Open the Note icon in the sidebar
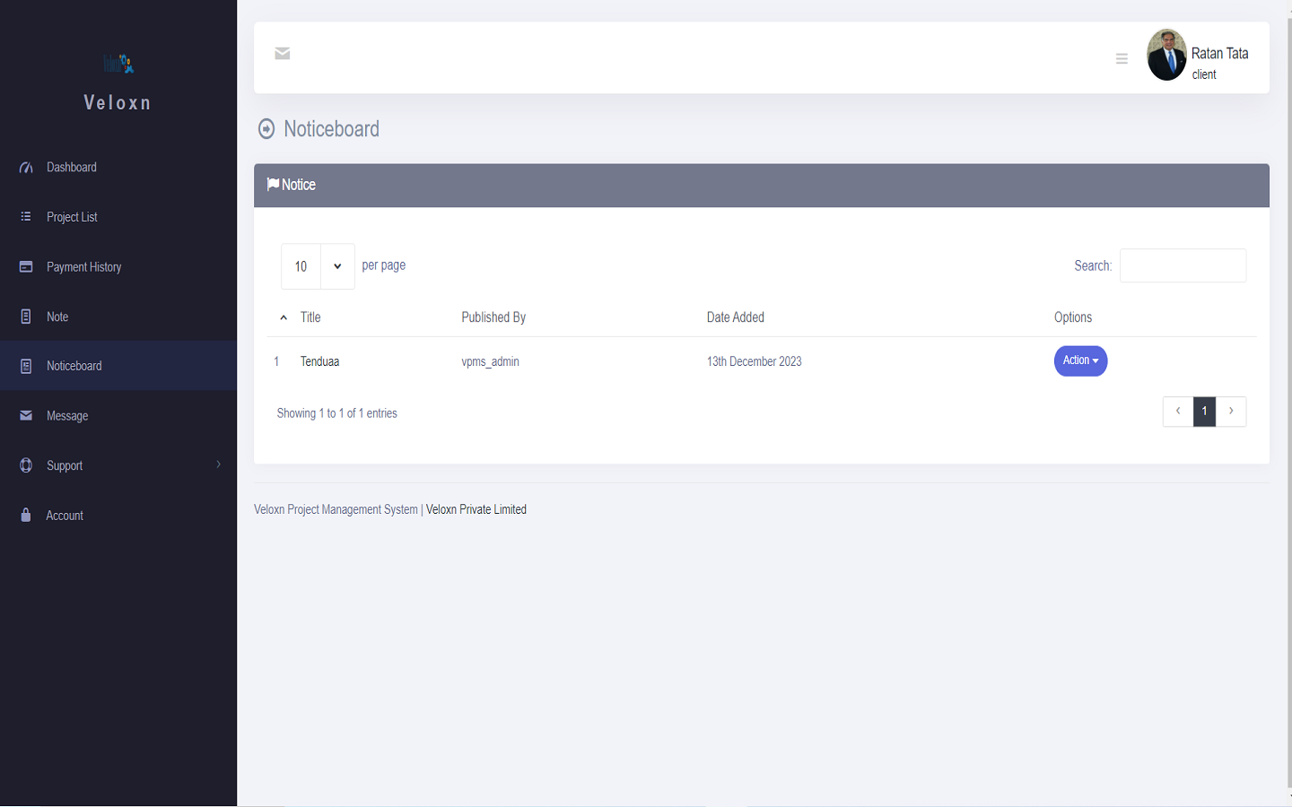 [x=24, y=316]
